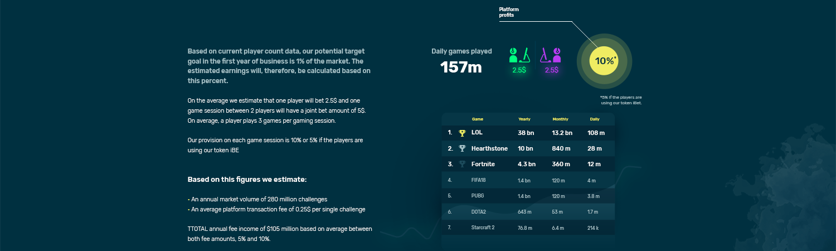The width and height of the screenshot is (836, 251).
Task: Click the 120 m value in FIFA18 row
Action: click(x=559, y=181)
